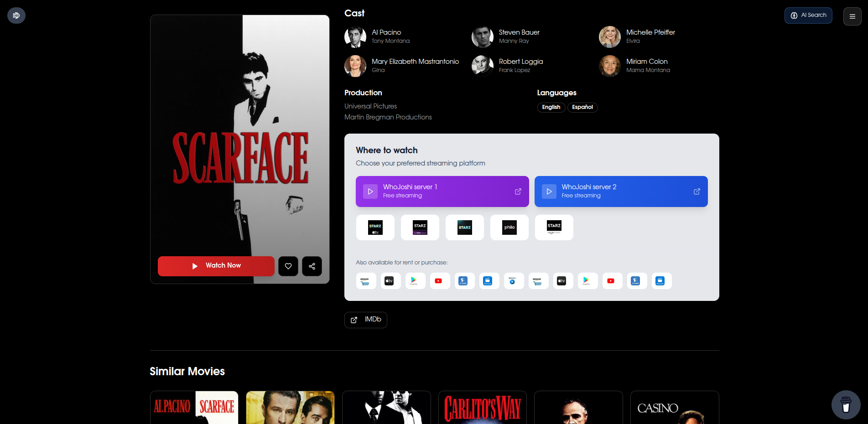Open WhoJoshi server 2 free streaming

[x=621, y=191]
